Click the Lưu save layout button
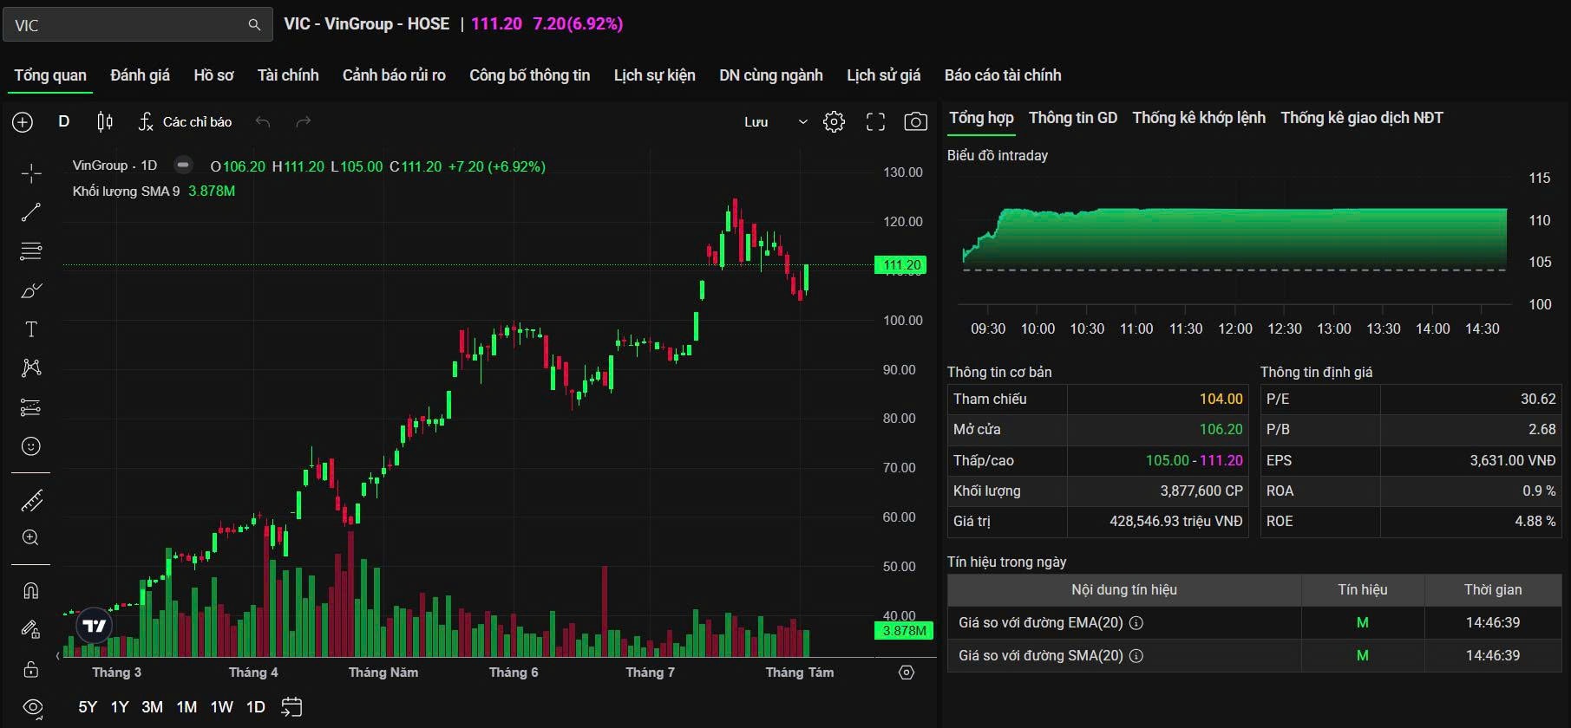Image resolution: width=1571 pixels, height=728 pixels. point(756,122)
